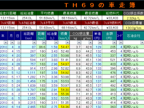Select 昭和シェル cell in the 2010/4/8 row
The image size is (144, 108).
(x=134, y=47)
